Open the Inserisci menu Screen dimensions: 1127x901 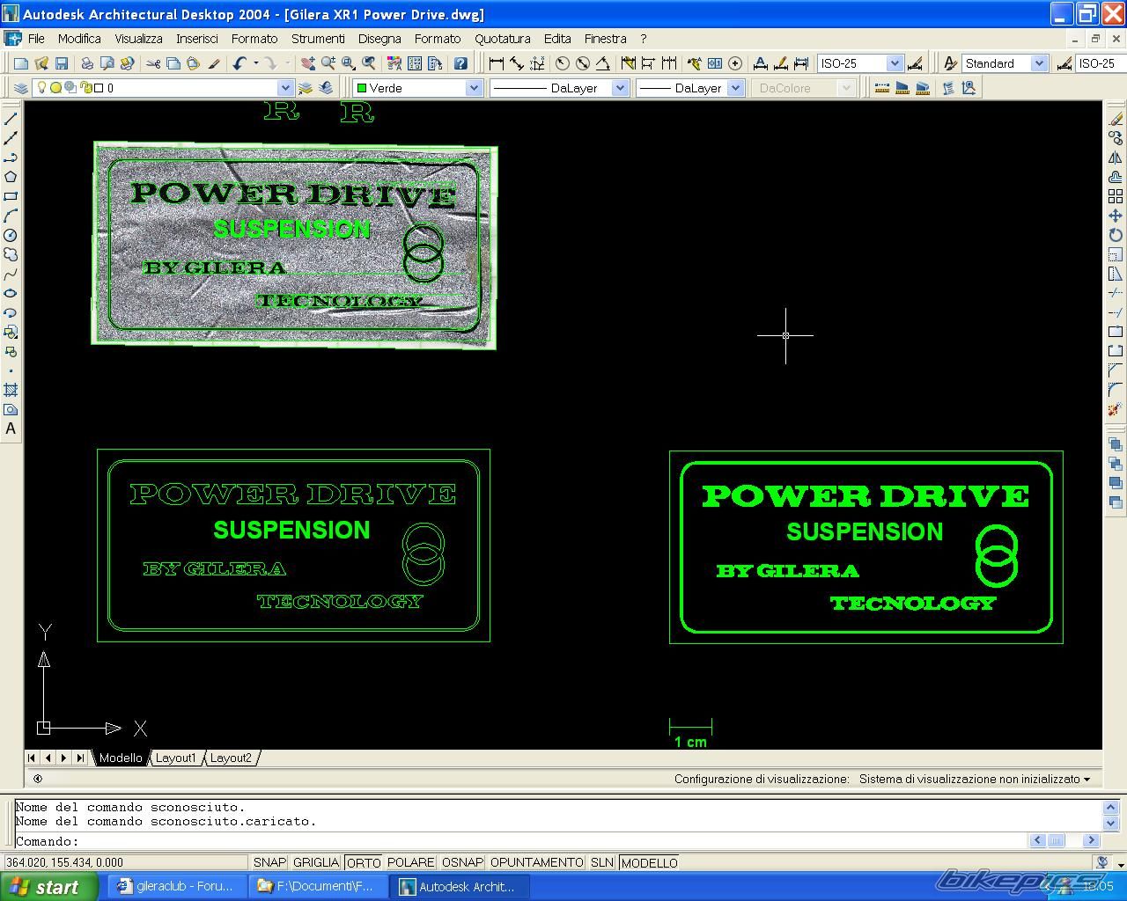(x=197, y=39)
